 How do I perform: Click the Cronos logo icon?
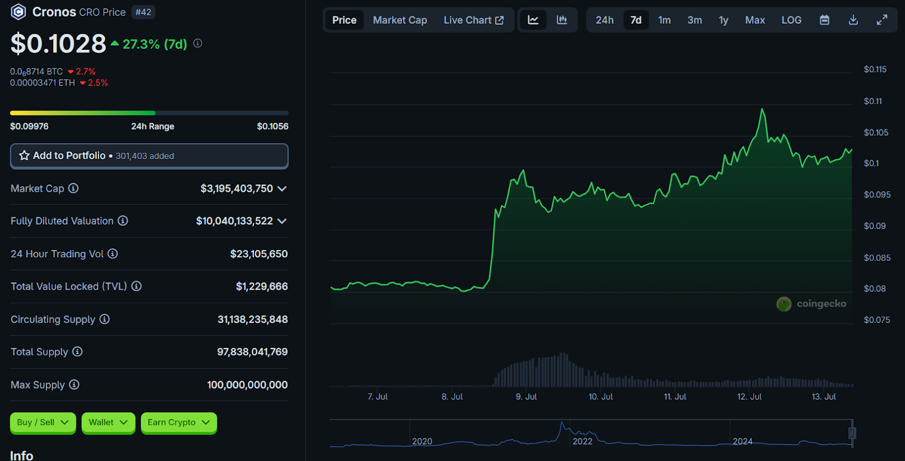point(19,12)
